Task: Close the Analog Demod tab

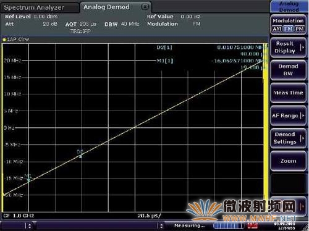Action: pos(145,7)
